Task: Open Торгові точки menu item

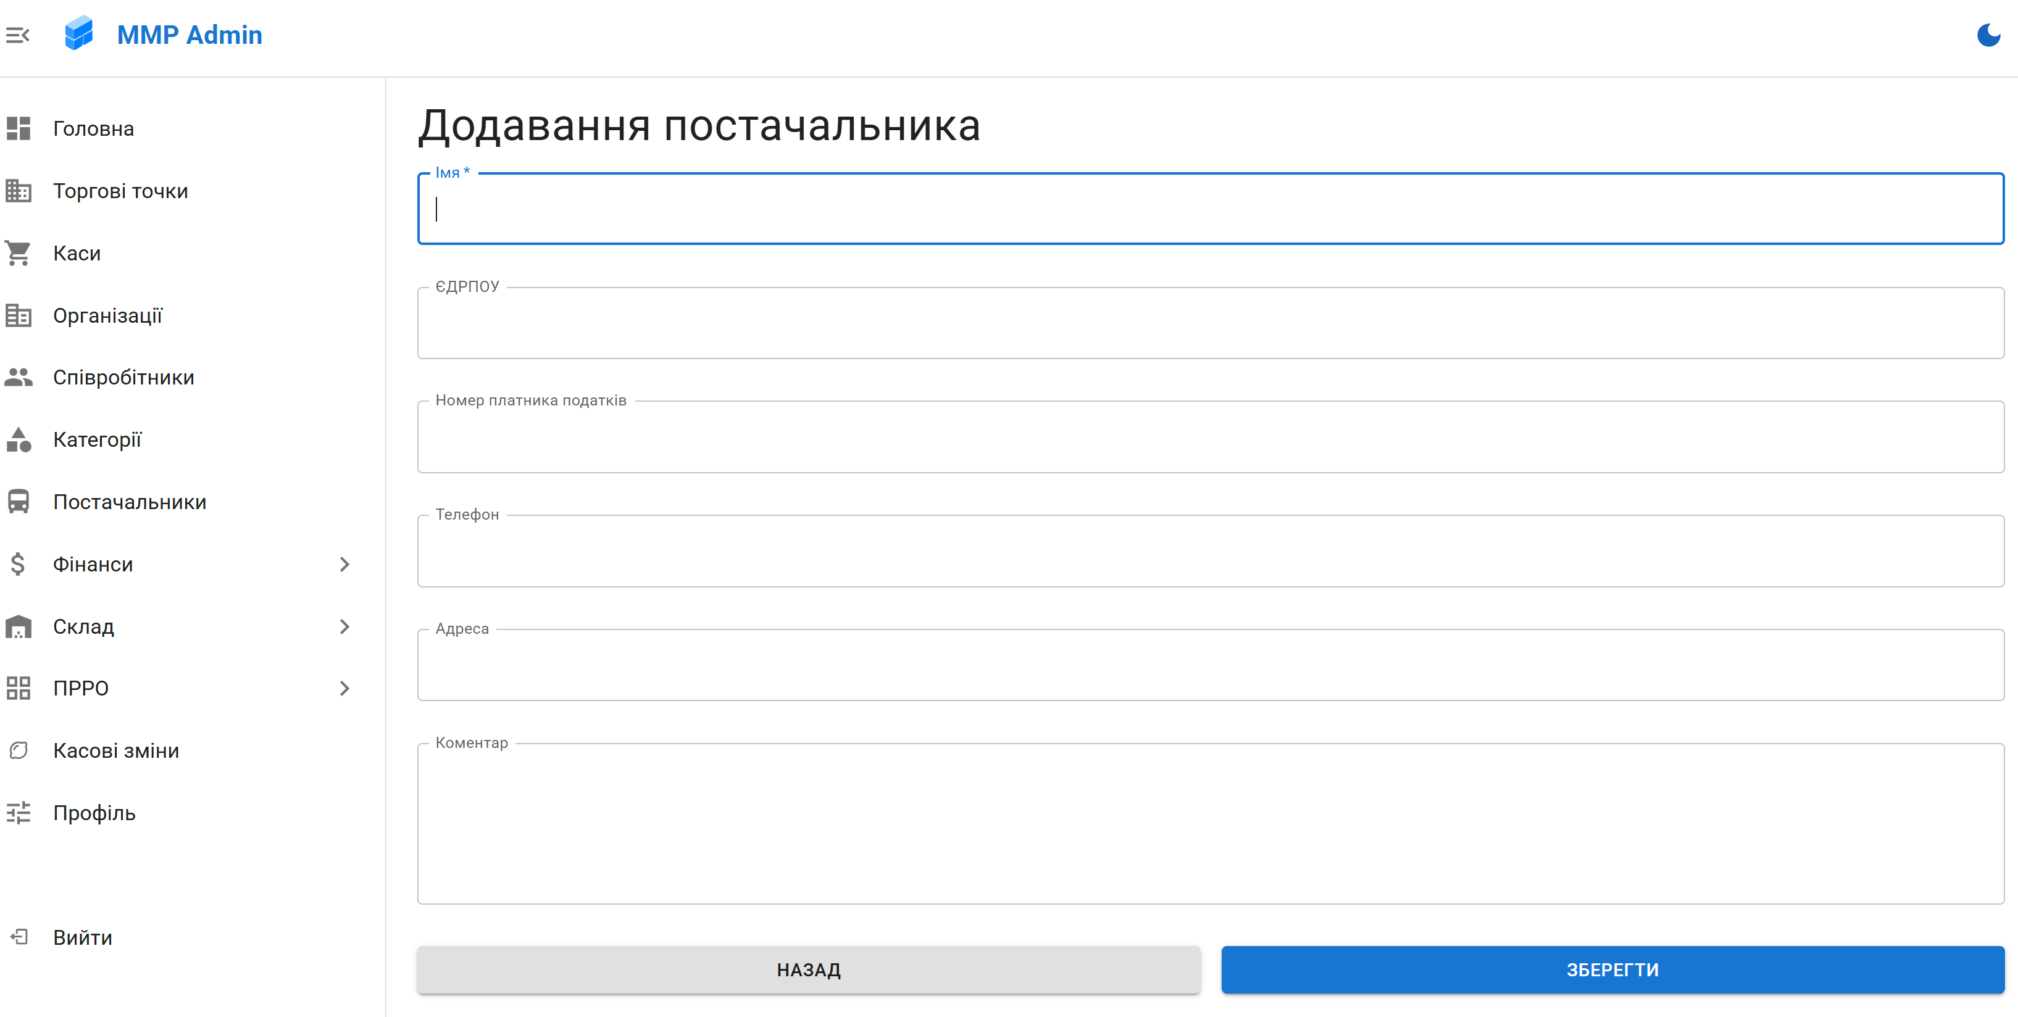Action: [x=120, y=191]
